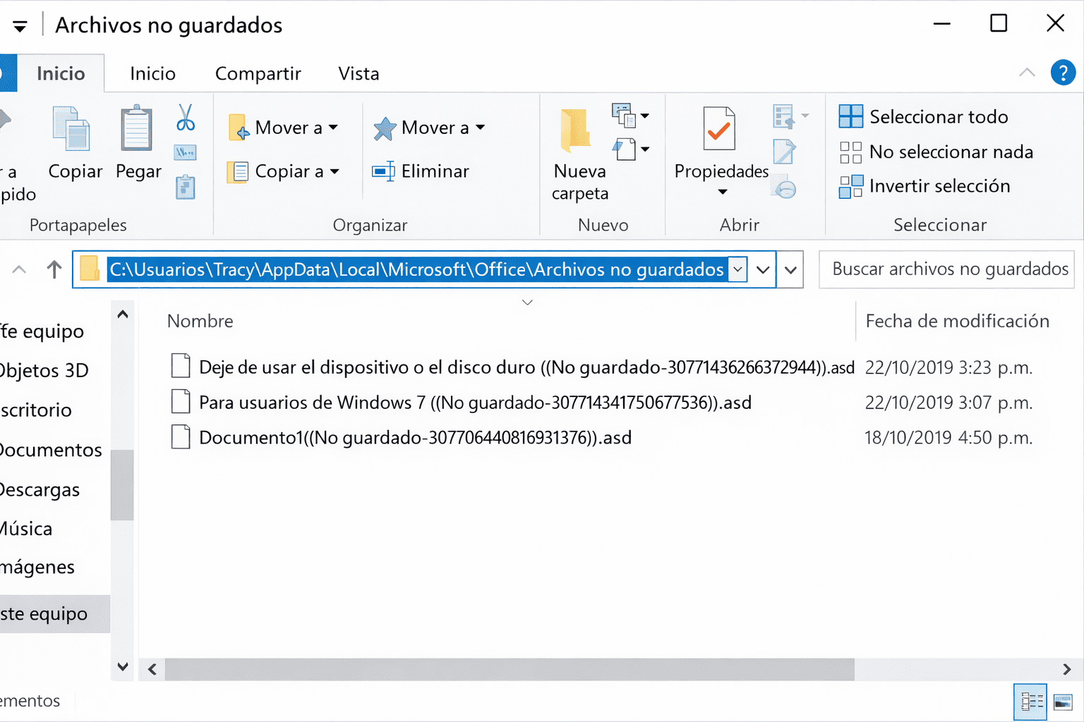The height and width of the screenshot is (722, 1084).
Task: Open the Ayuda question mark icon
Action: (1063, 73)
